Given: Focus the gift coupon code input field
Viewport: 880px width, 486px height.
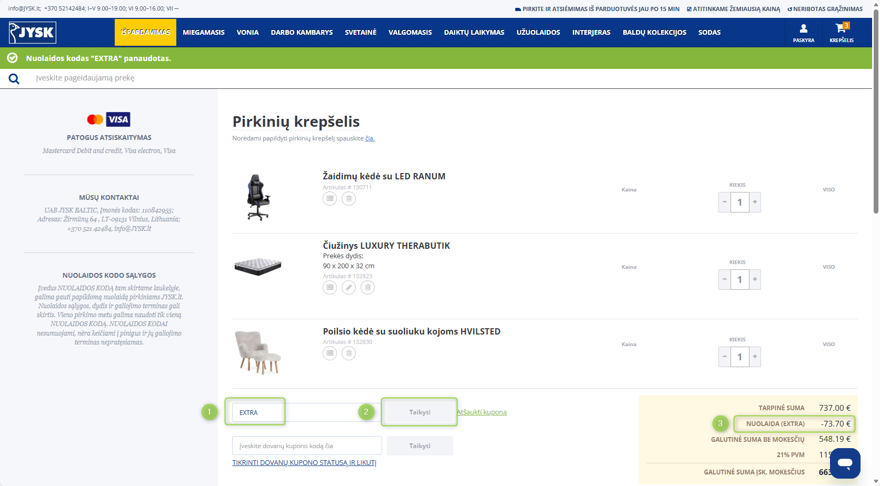Looking at the screenshot, I should point(307,446).
